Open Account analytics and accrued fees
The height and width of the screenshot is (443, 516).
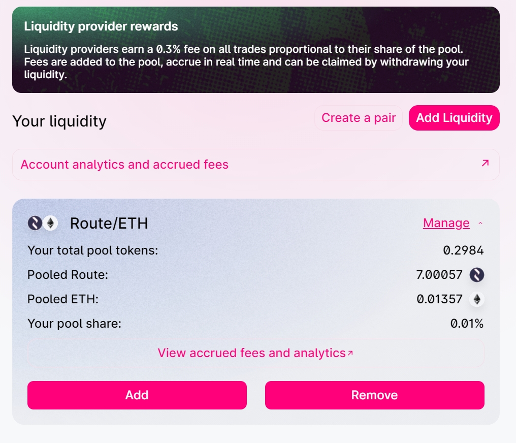(124, 165)
